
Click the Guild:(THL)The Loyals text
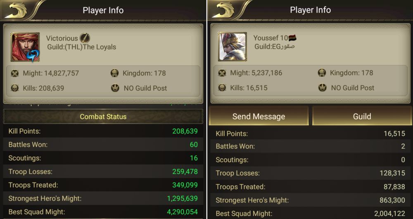tap(81, 47)
